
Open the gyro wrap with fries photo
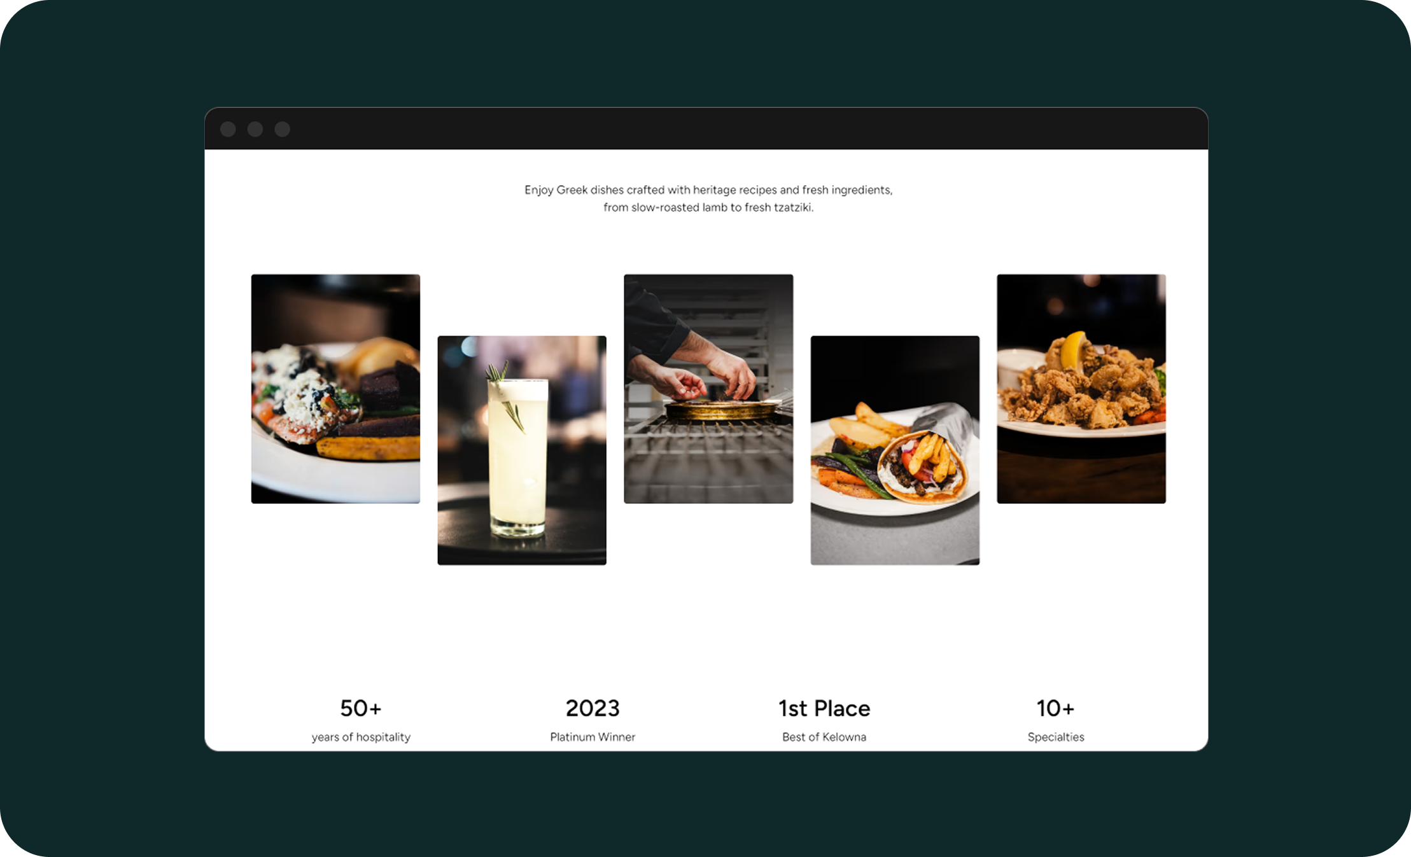click(895, 450)
